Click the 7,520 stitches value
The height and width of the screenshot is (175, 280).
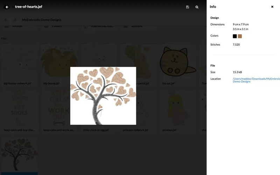coord(236,45)
